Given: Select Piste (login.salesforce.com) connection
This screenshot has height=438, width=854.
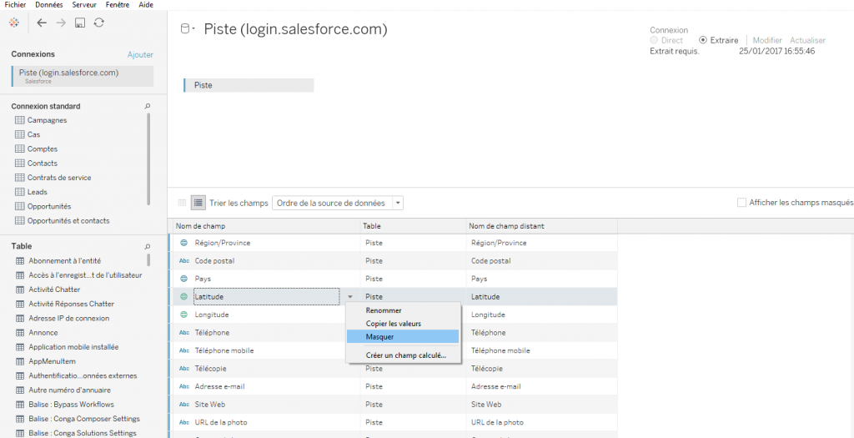Looking at the screenshot, I should click(x=83, y=76).
